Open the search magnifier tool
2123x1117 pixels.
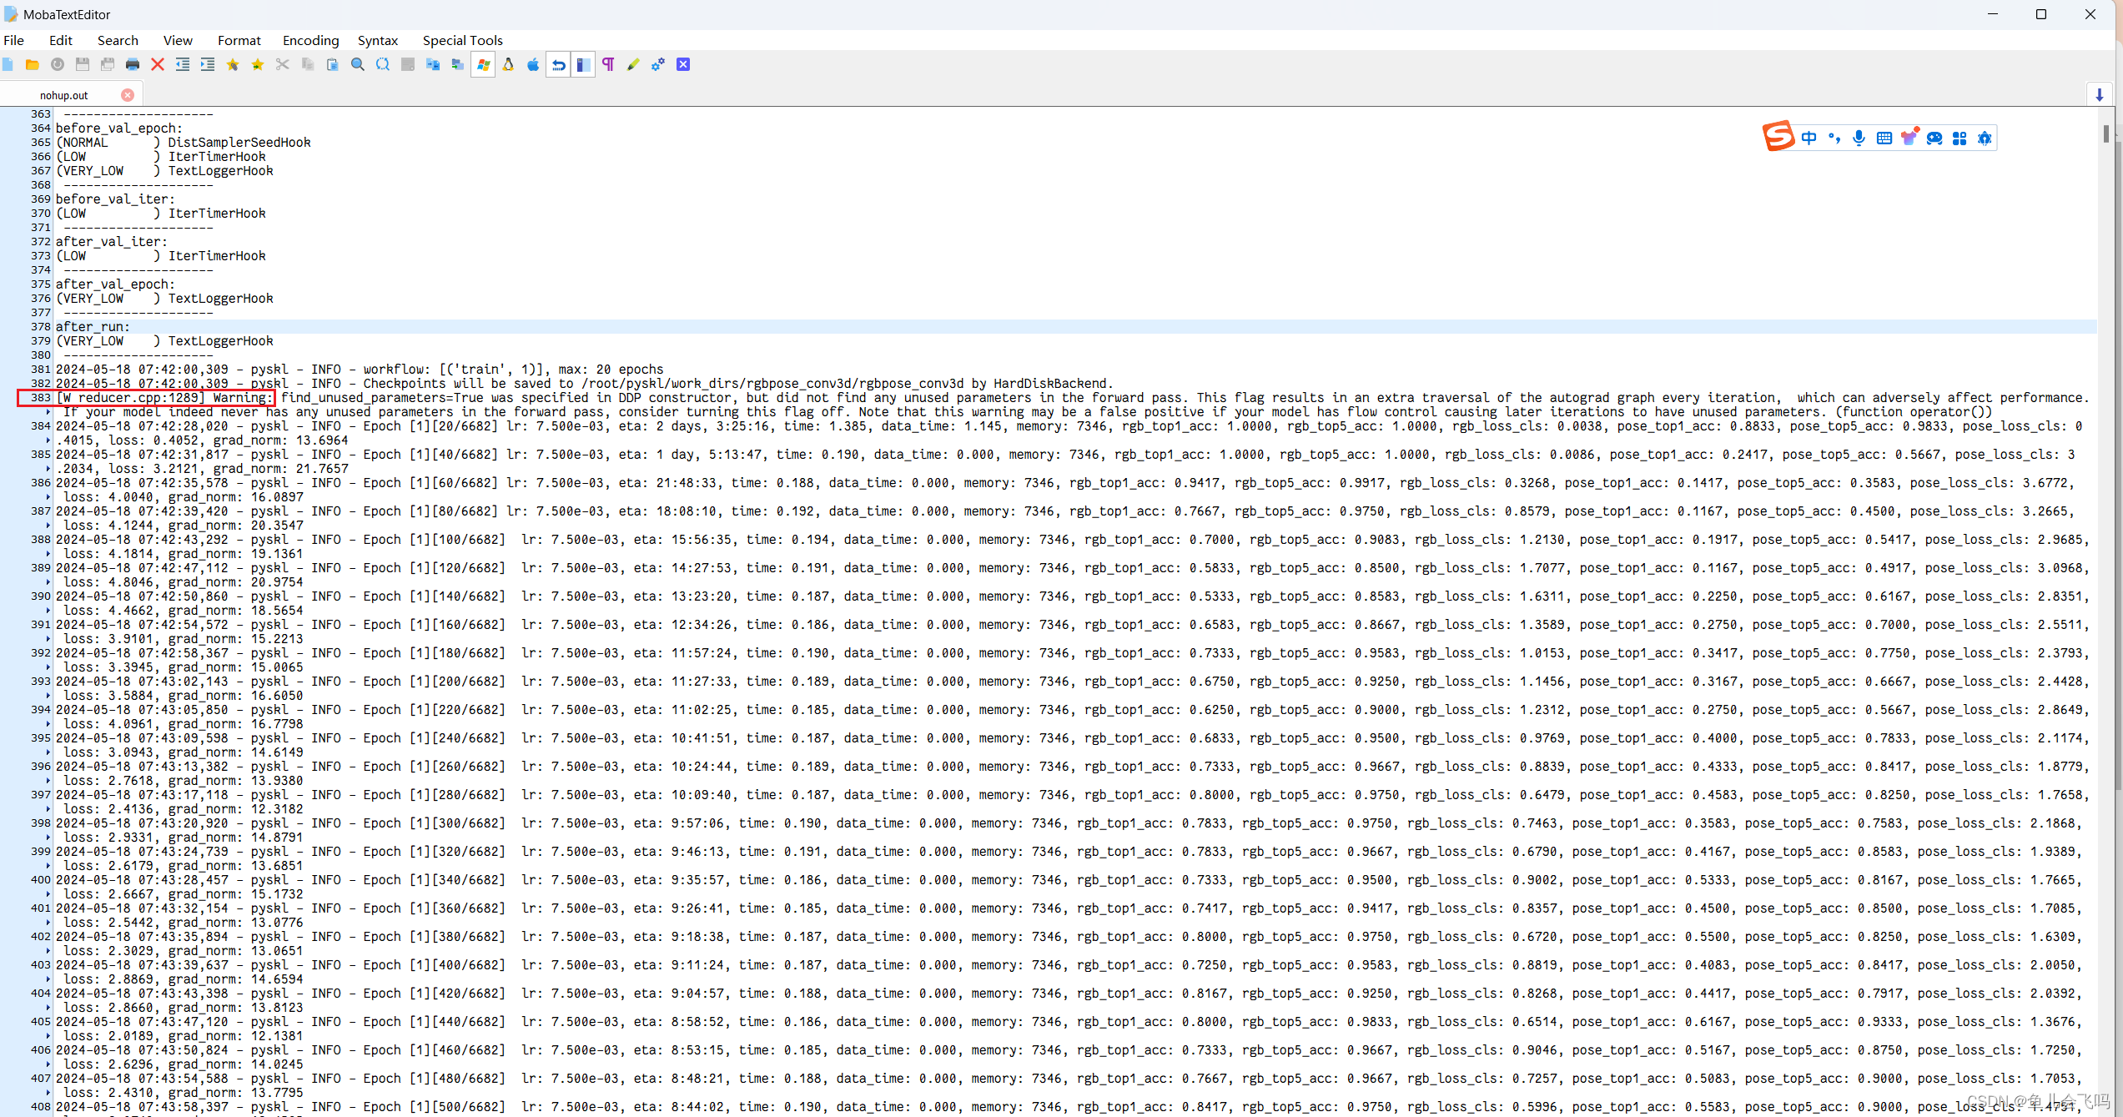click(x=357, y=64)
